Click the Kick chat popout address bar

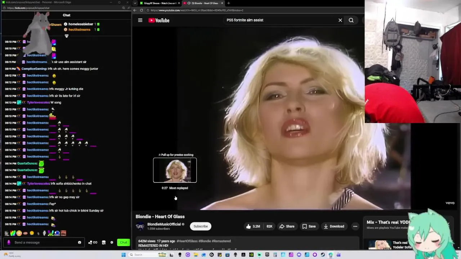coord(28,8)
